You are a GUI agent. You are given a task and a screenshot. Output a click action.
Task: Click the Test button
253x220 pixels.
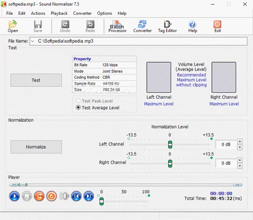pos(36,80)
